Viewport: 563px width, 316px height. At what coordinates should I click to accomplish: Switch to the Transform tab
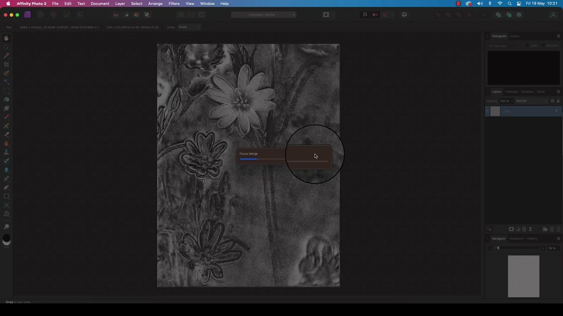tap(516, 239)
